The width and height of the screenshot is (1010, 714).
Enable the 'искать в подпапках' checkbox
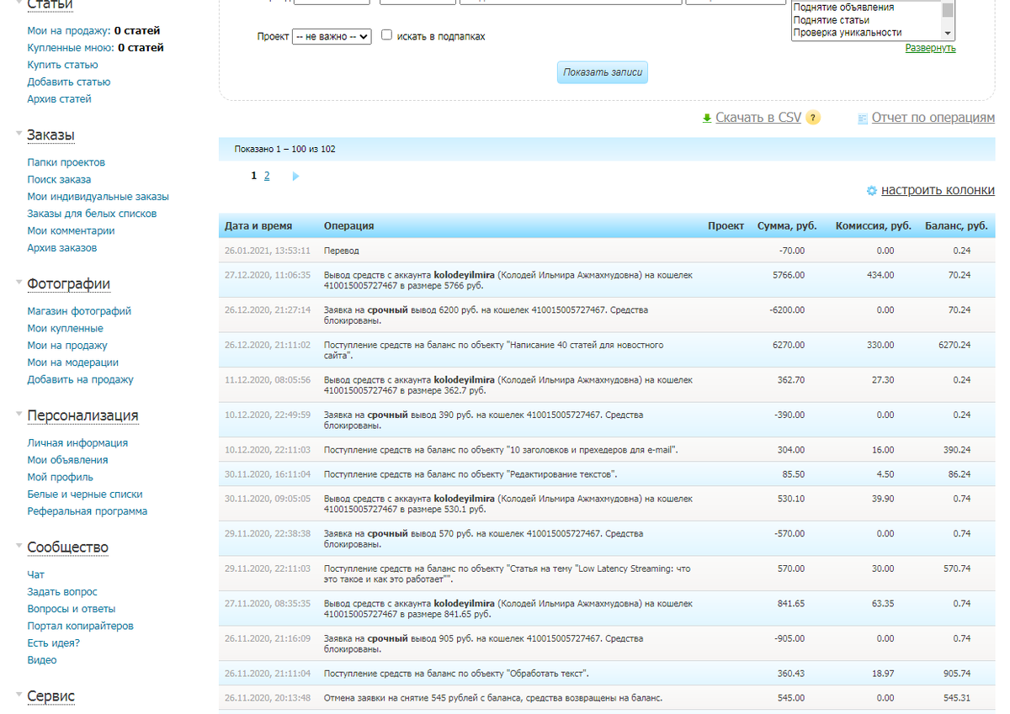click(x=387, y=35)
